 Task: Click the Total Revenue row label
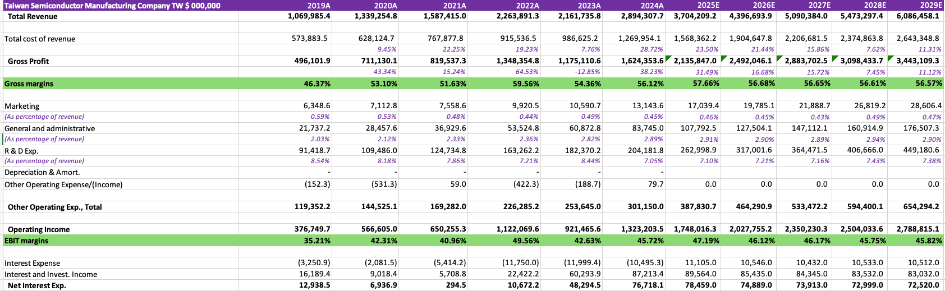(x=33, y=16)
